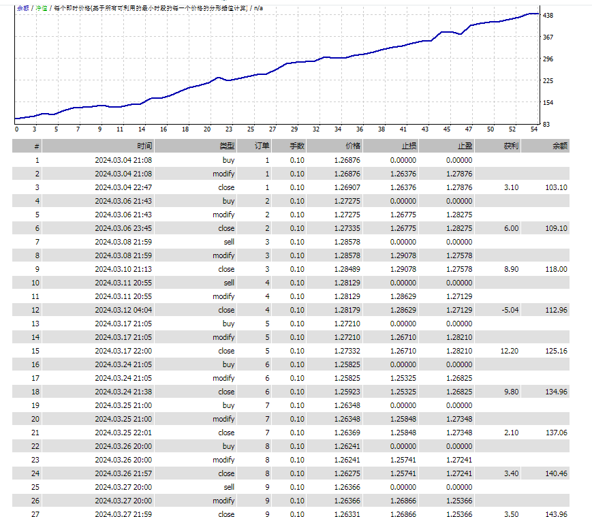Click the 类型 column header
Screen dimensions: 592x517
(x=227, y=146)
